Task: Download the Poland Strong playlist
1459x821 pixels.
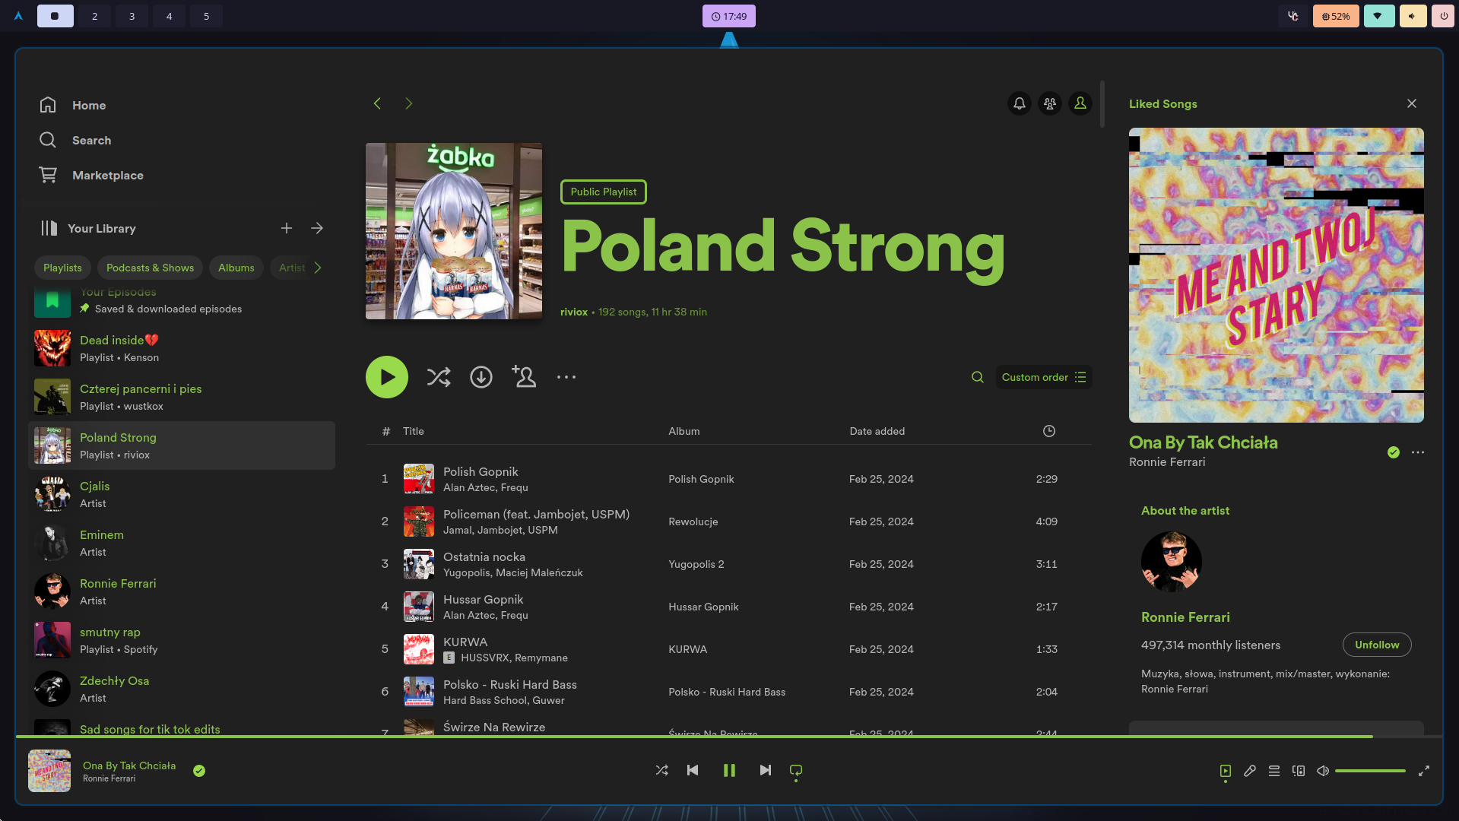Action: pos(481,377)
